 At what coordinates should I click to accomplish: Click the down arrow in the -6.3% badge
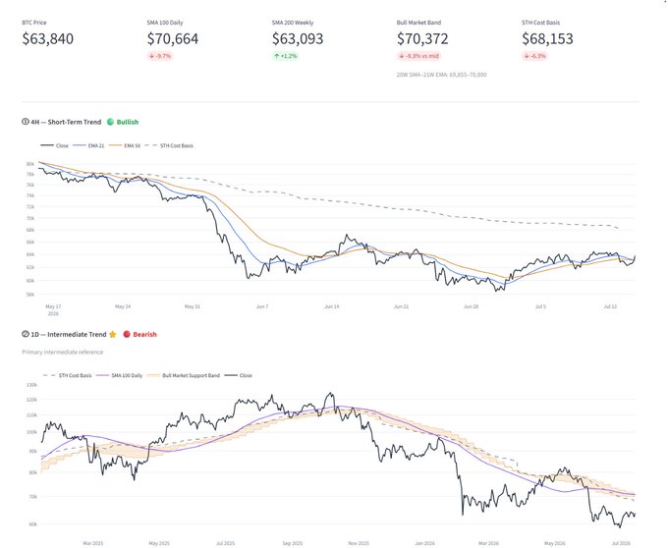pyautogui.click(x=527, y=56)
